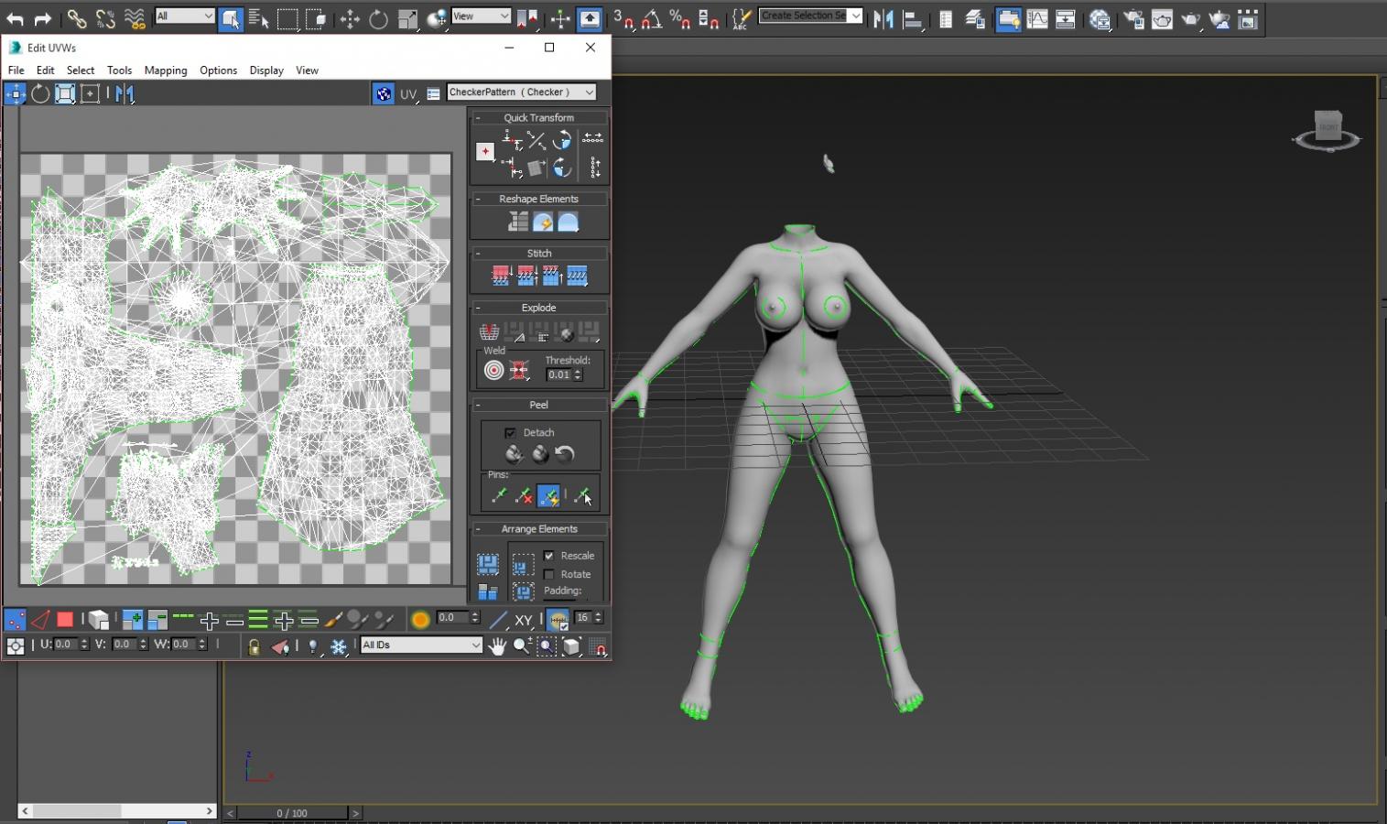Click Reset Peel icon in Peel panel

tap(565, 454)
